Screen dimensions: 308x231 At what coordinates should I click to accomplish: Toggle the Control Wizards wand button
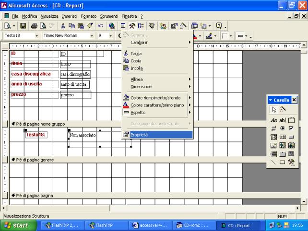tap(282, 109)
